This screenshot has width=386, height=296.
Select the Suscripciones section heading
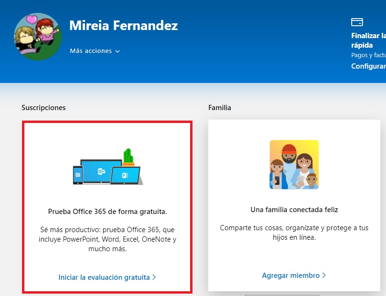[x=43, y=108]
